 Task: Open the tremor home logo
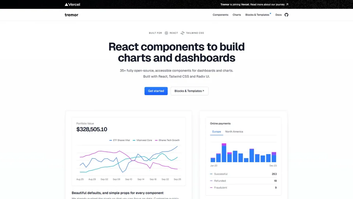pos(71,15)
